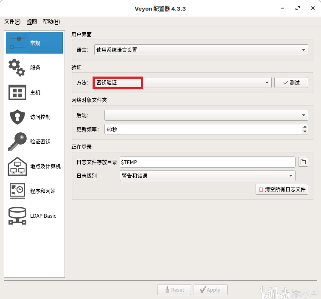321x299 pixels.
Task: Expand the 日志级别 log level dropdown
Action: 207,176
